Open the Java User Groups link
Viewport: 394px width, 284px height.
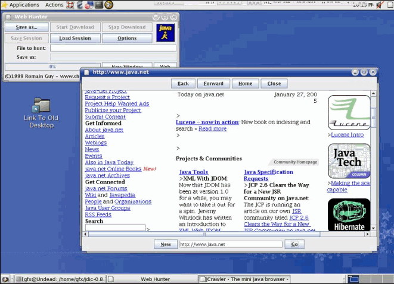[107, 208]
